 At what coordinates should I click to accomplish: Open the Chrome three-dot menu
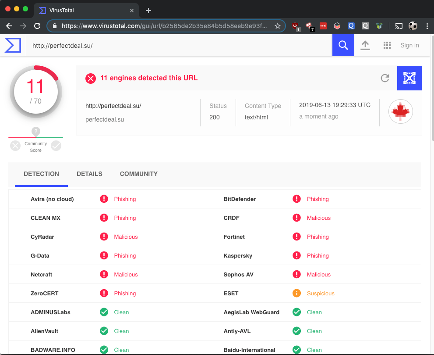[x=427, y=26]
